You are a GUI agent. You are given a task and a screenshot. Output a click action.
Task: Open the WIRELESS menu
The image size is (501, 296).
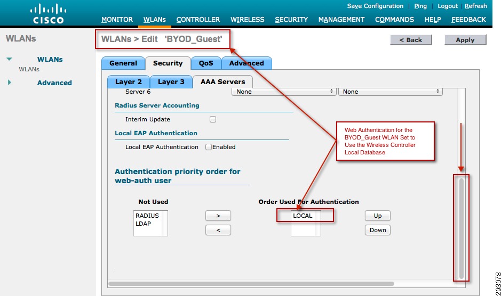tap(248, 20)
